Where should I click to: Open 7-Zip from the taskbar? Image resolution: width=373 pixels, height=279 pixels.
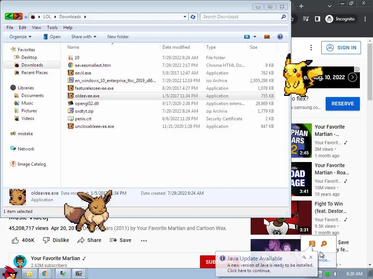click(79, 274)
